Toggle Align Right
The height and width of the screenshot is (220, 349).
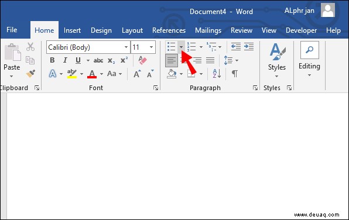coord(197,60)
